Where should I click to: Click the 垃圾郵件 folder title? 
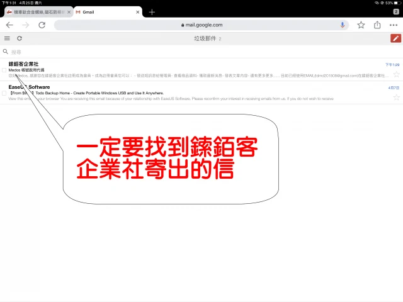(205, 38)
